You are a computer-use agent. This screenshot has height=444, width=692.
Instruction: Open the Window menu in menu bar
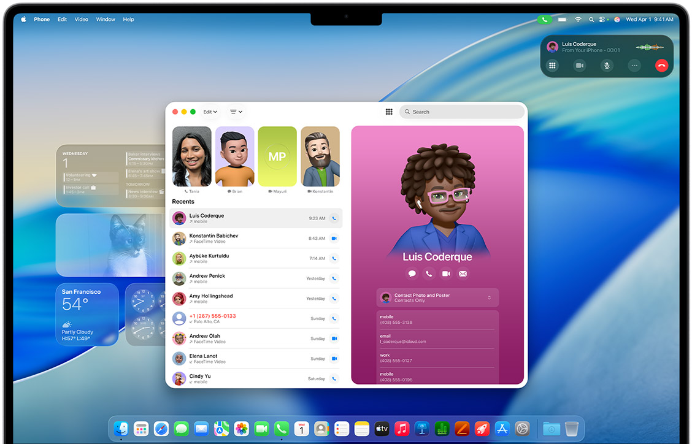coord(106,20)
